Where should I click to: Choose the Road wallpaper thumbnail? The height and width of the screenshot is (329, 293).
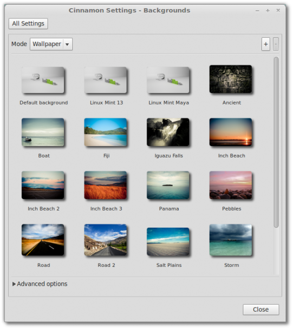[x=43, y=240]
